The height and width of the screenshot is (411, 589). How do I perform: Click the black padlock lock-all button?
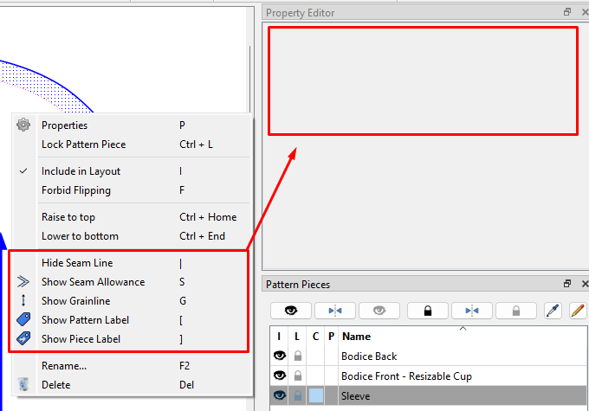point(428,310)
